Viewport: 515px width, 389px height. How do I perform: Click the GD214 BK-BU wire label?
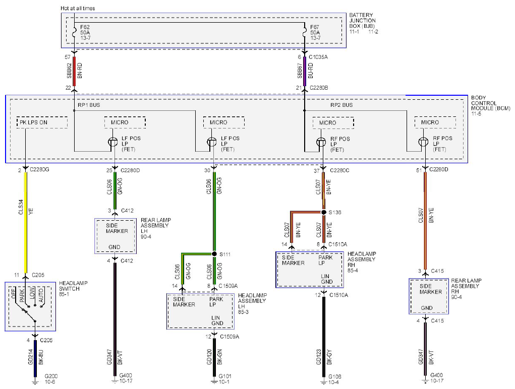click(x=35, y=357)
